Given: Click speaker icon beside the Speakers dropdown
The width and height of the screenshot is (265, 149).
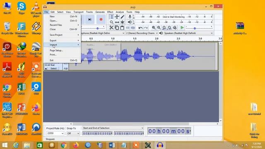Looking at the screenshot, I should tap(161, 33).
